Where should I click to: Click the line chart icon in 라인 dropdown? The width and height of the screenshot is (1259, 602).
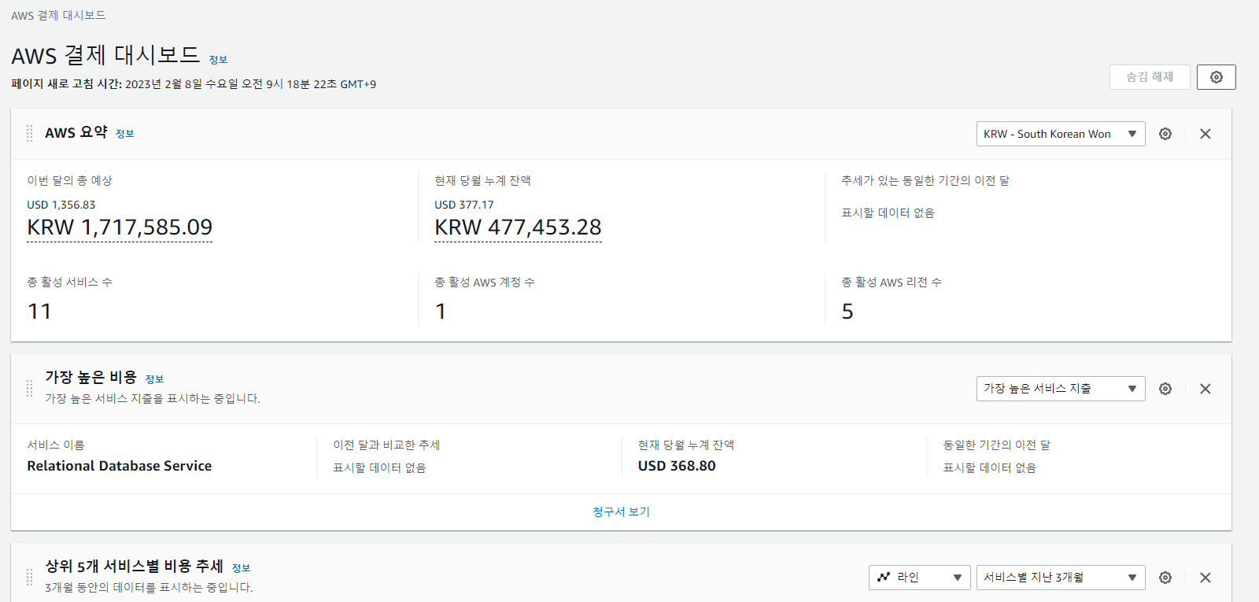tap(884, 577)
